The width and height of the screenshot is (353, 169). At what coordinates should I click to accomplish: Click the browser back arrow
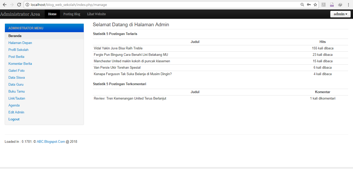coord(4,5)
